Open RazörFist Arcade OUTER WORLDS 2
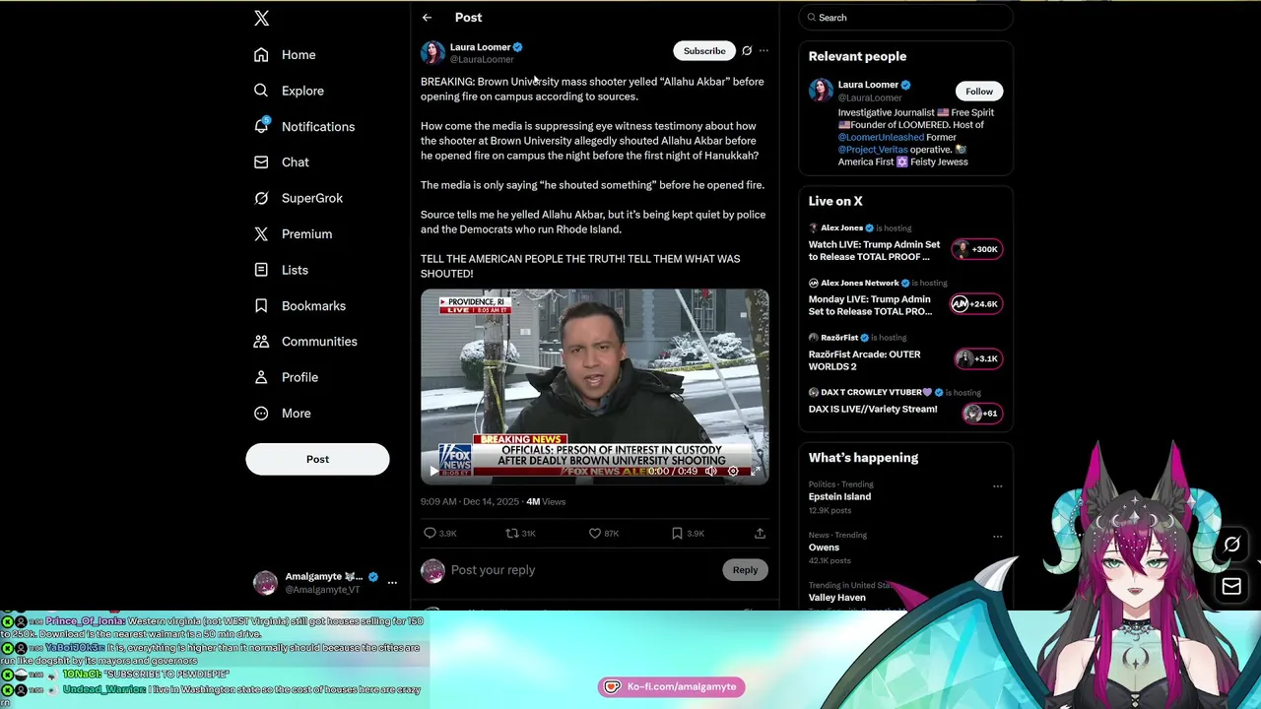 pyautogui.click(x=865, y=360)
